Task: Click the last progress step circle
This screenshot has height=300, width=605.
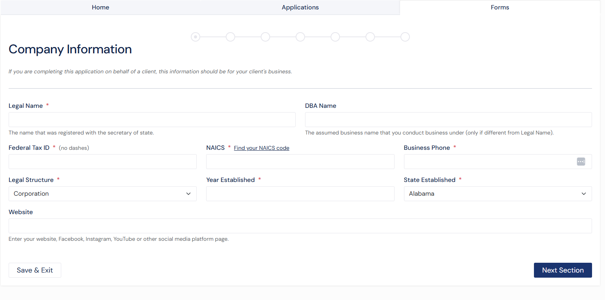Action: [x=405, y=37]
